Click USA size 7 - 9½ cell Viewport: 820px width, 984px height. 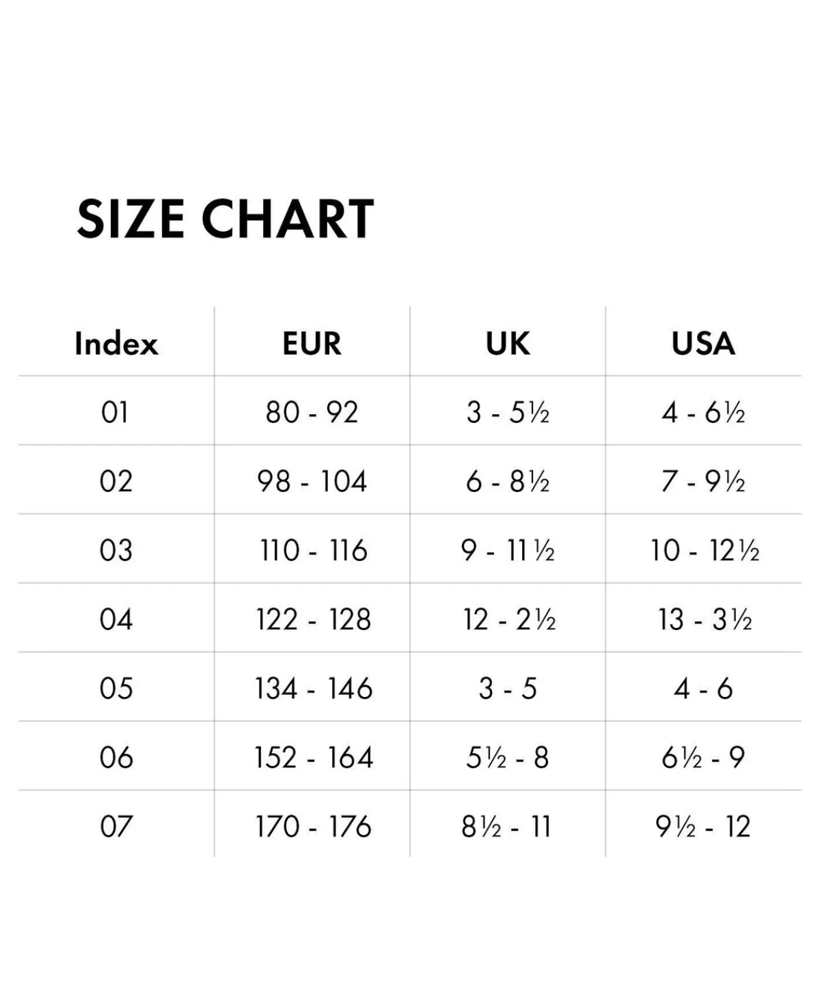click(703, 481)
